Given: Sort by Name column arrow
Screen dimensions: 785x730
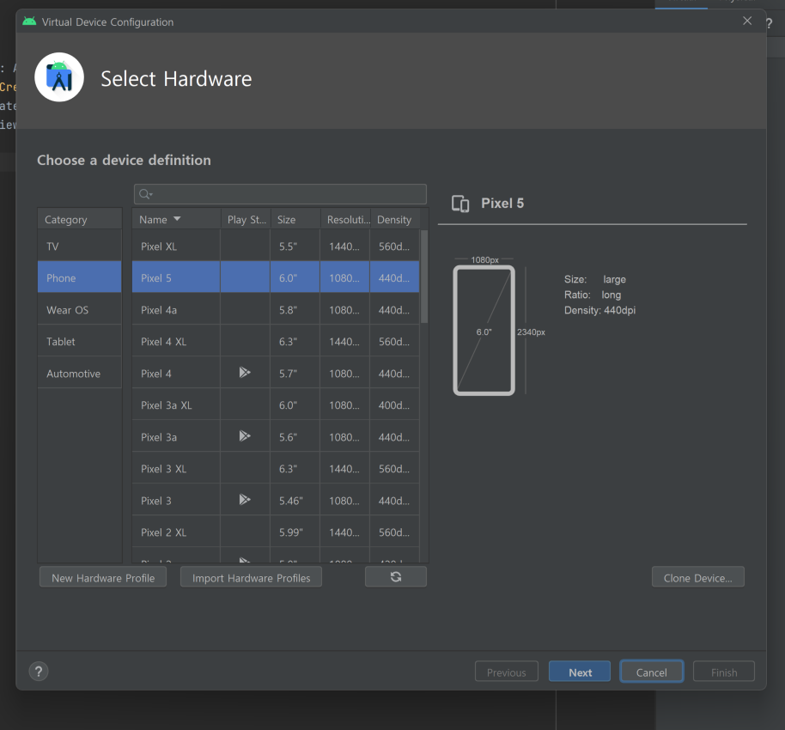Looking at the screenshot, I should pyautogui.click(x=177, y=219).
